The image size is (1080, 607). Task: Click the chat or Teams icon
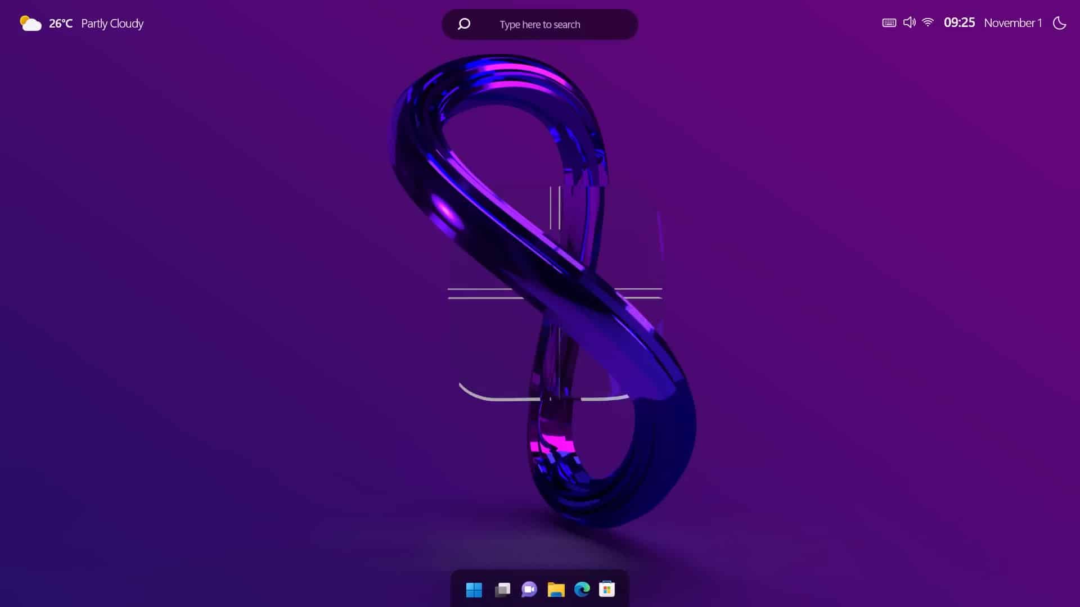(529, 589)
